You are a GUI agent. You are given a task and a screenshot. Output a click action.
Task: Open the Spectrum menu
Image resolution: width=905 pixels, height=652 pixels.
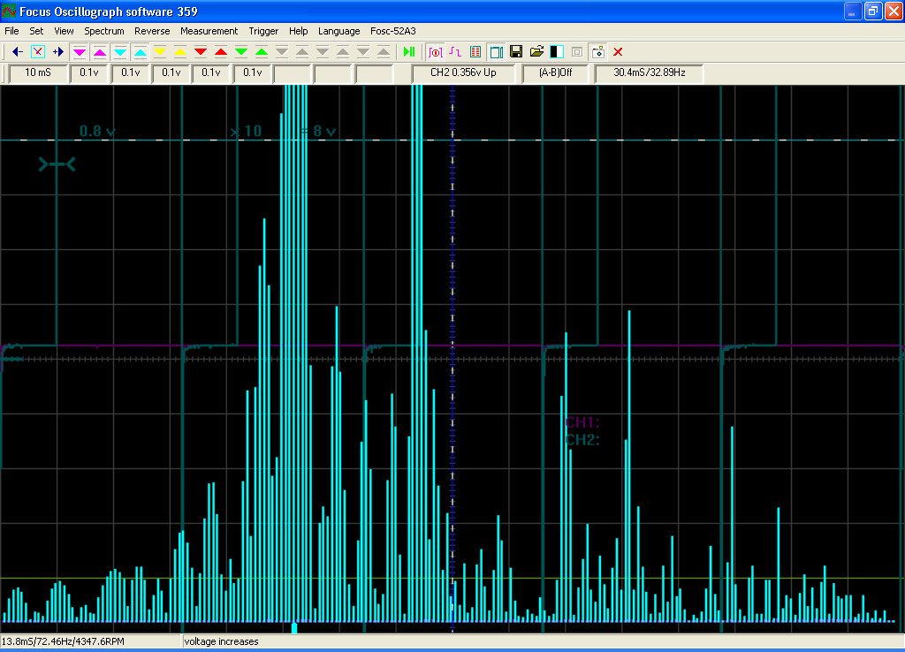[x=104, y=31]
